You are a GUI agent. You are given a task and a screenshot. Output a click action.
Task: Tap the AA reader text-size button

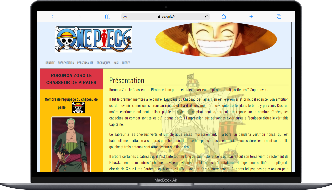point(125,17)
